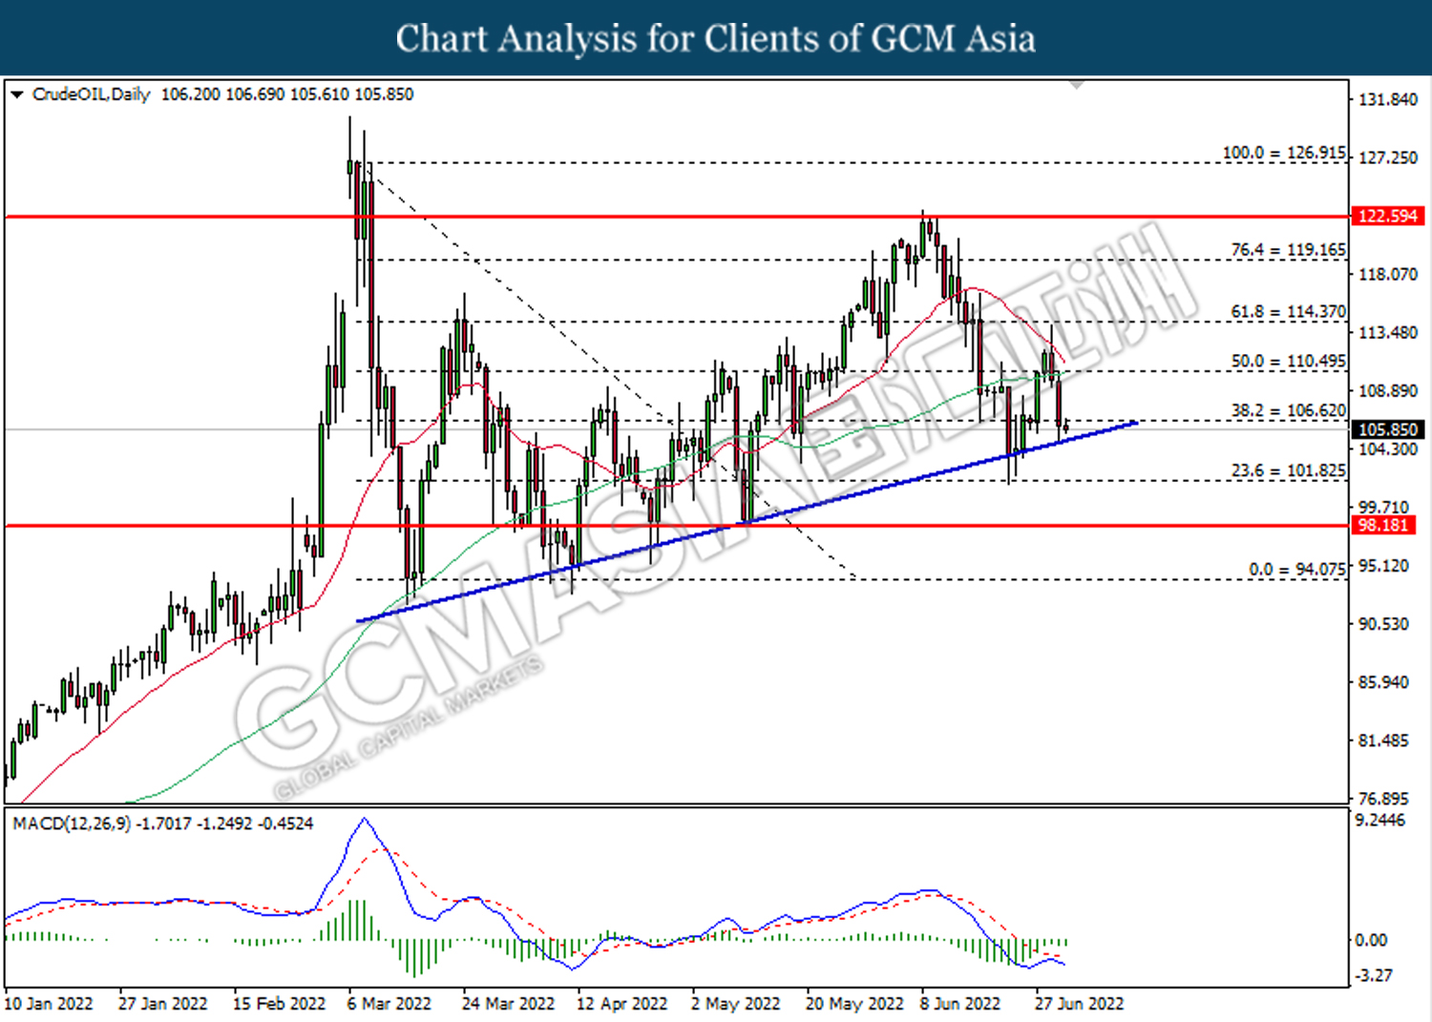Select the Fibonacci label 38.2 = 106.620
This screenshot has width=1432, height=1022.
[x=1288, y=411]
